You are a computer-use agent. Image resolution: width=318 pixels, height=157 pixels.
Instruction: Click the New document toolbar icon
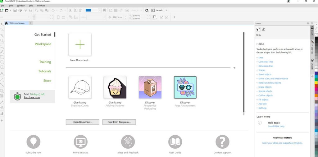click(x=2, y=10)
